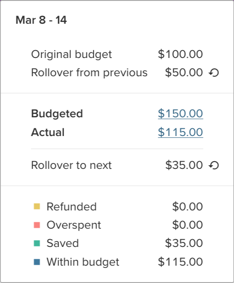Select the blue Within budget swatch
Screen dimensions: 234x283
coord(37,262)
